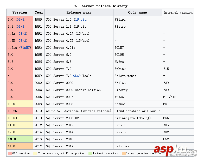The height and width of the screenshot is (158, 198).
Task: Click the Old version red legend swatch
Action: tap(10, 153)
